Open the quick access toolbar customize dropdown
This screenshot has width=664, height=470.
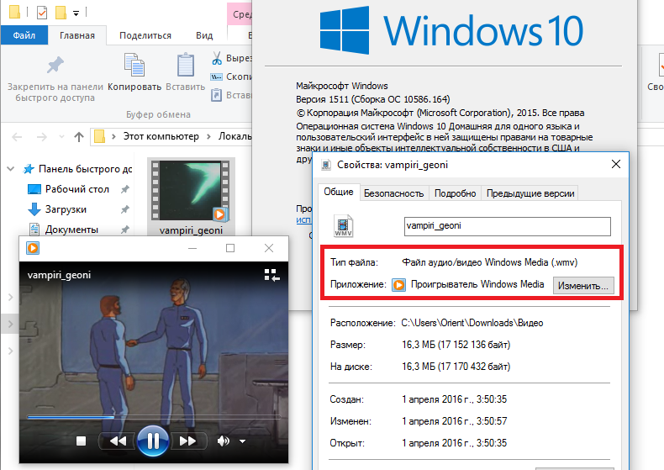(76, 13)
